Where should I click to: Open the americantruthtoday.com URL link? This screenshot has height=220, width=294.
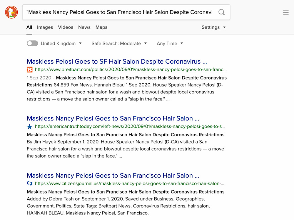pyautogui.click(x=130, y=127)
